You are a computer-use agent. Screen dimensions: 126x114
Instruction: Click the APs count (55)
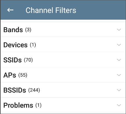pyautogui.click(x=23, y=75)
